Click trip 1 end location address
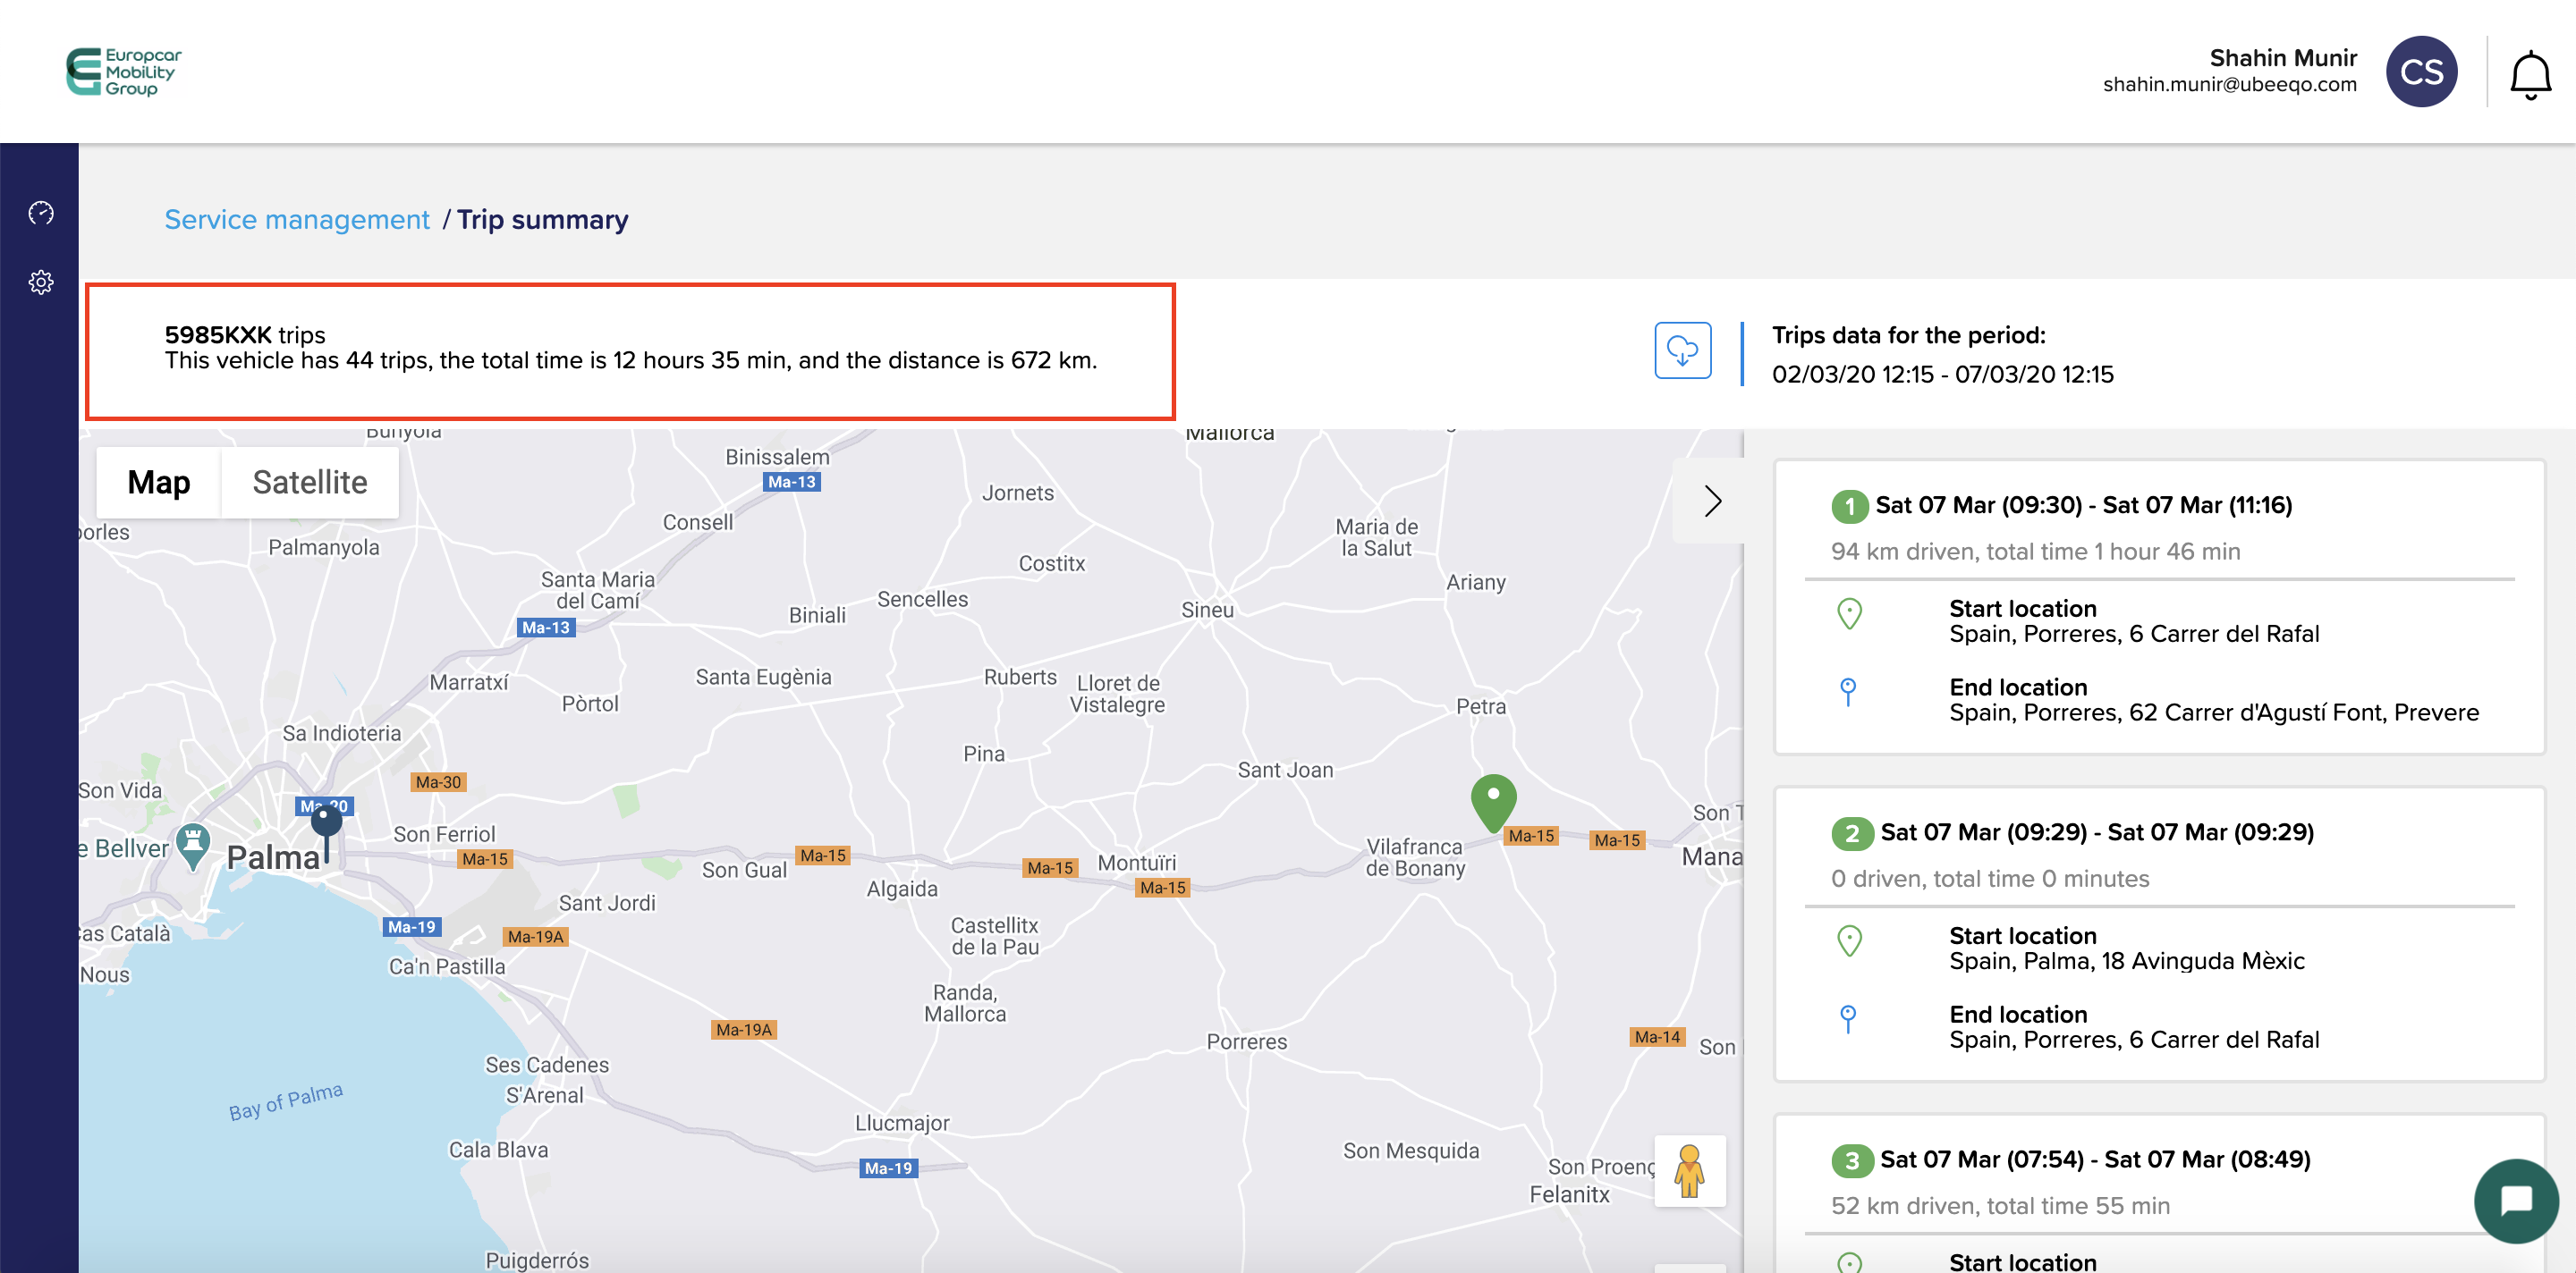Screen dimensions: 2576x1273 pyautogui.click(x=2213, y=712)
